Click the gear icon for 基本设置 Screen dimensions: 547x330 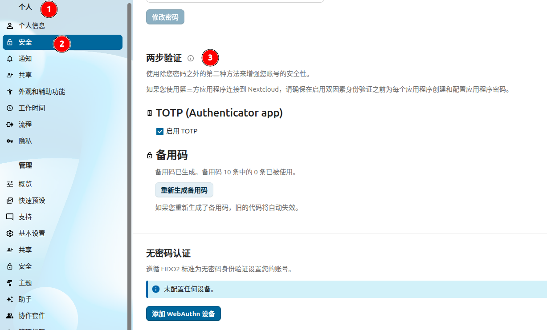[10, 233]
